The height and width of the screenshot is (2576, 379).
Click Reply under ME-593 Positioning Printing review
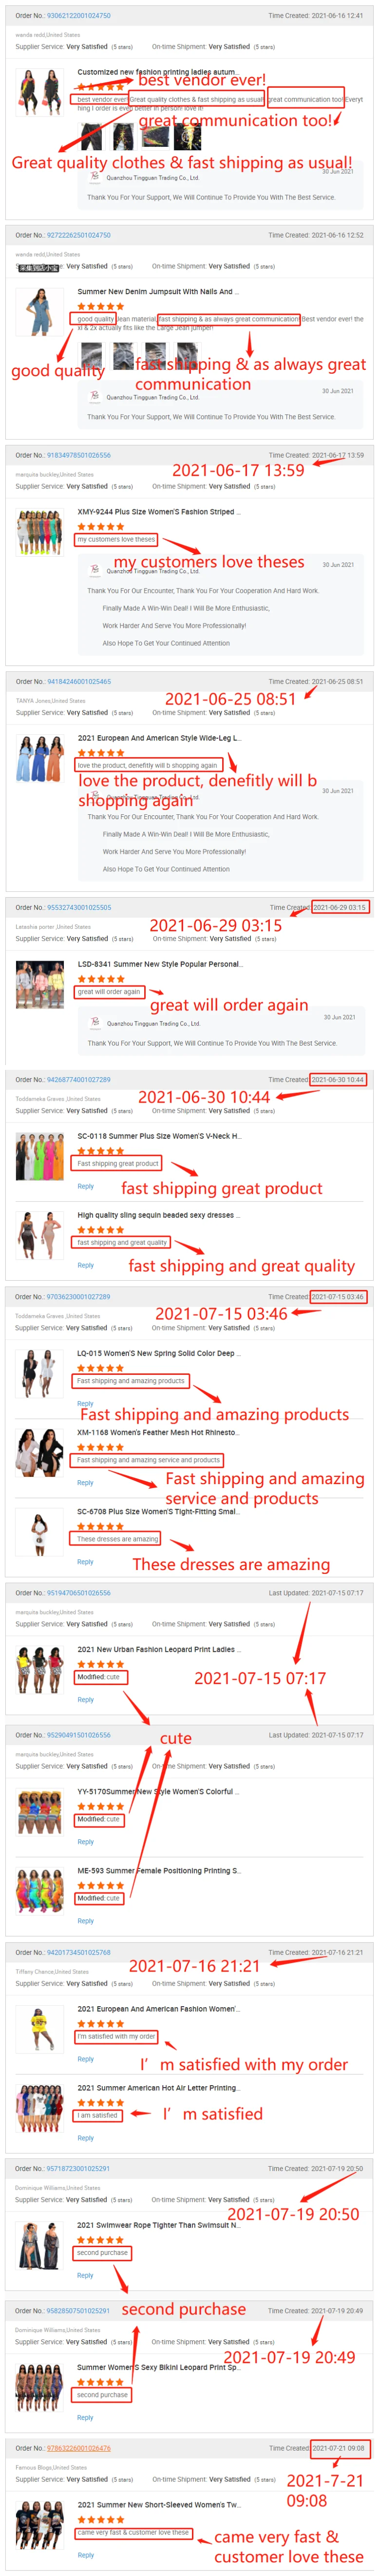[86, 1920]
